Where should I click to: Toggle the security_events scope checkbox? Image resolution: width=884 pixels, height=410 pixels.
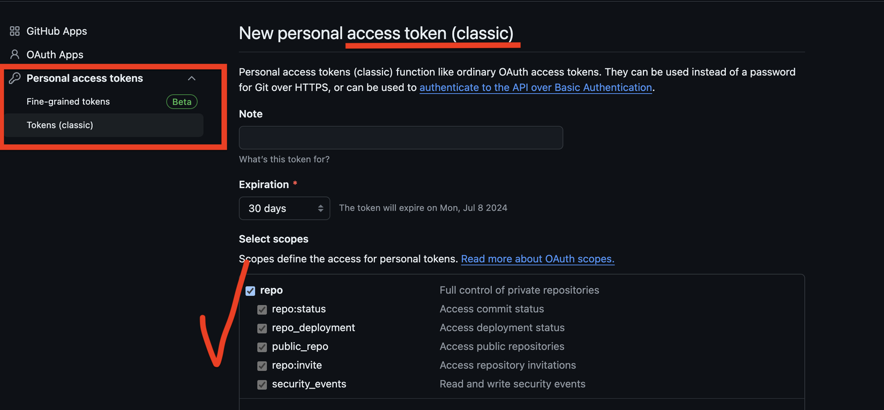click(x=262, y=384)
